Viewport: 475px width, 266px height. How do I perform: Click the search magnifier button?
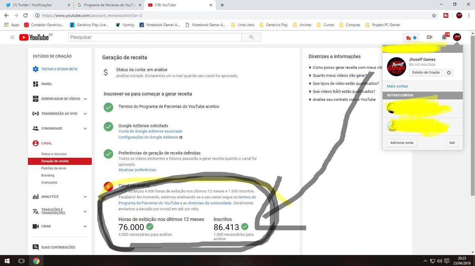(x=252, y=37)
